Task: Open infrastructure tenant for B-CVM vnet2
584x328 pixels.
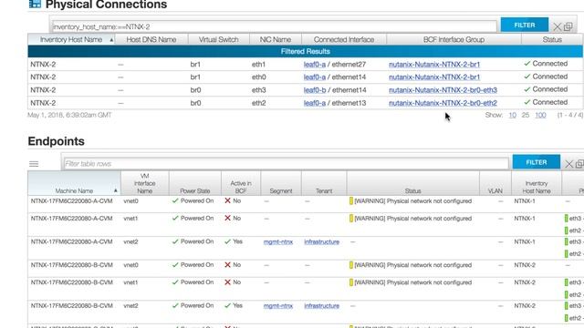Action: point(321,306)
